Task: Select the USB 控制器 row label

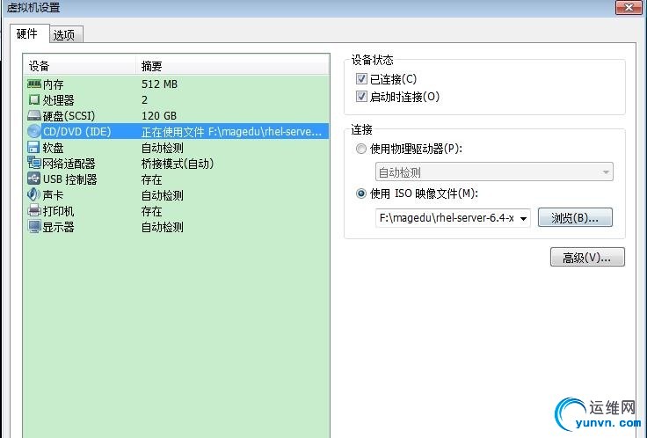Action: pos(70,179)
